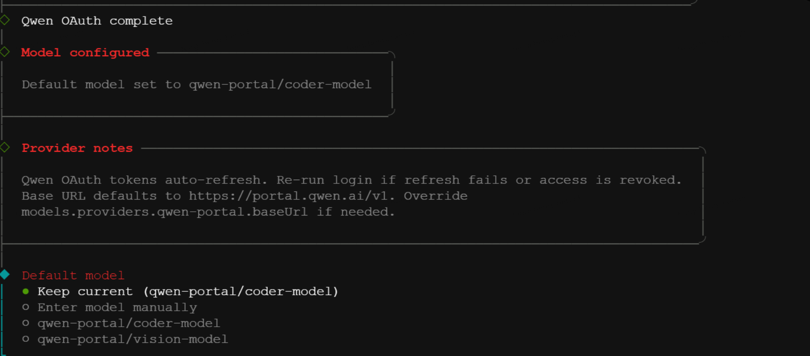Click the cyan diamond beside Default model

(x=5, y=274)
